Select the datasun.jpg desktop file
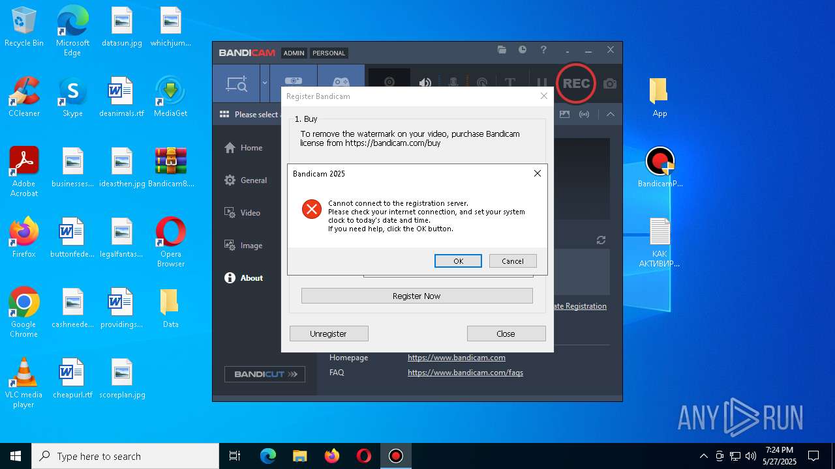The height and width of the screenshot is (469, 835). coord(122,27)
